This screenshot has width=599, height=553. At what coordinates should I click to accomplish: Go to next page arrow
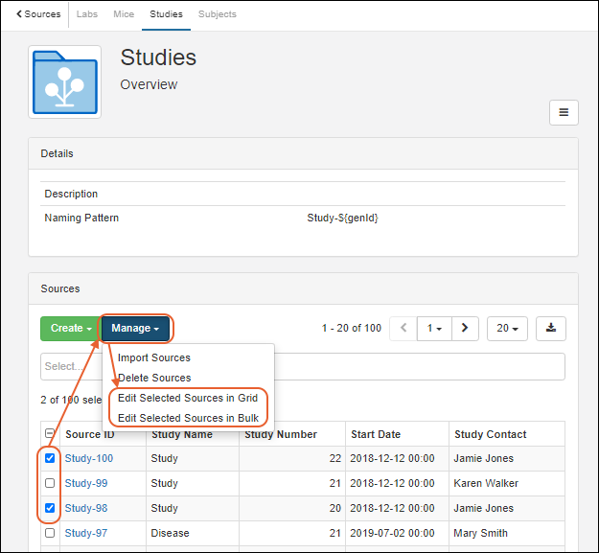click(x=465, y=328)
